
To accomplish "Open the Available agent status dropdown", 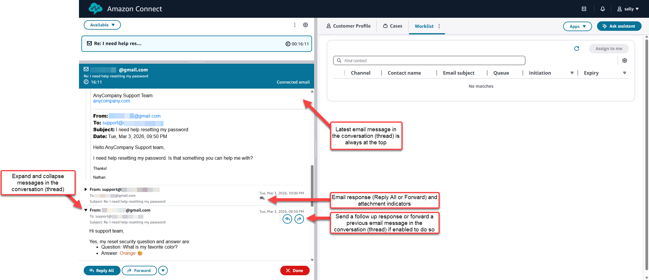I will pyautogui.click(x=102, y=25).
